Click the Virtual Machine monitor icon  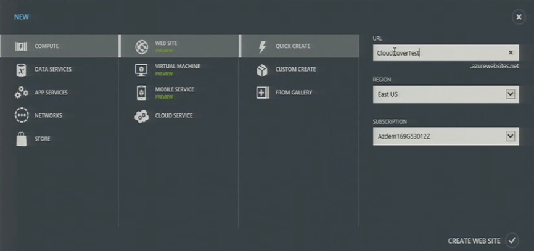pos(141,70)
